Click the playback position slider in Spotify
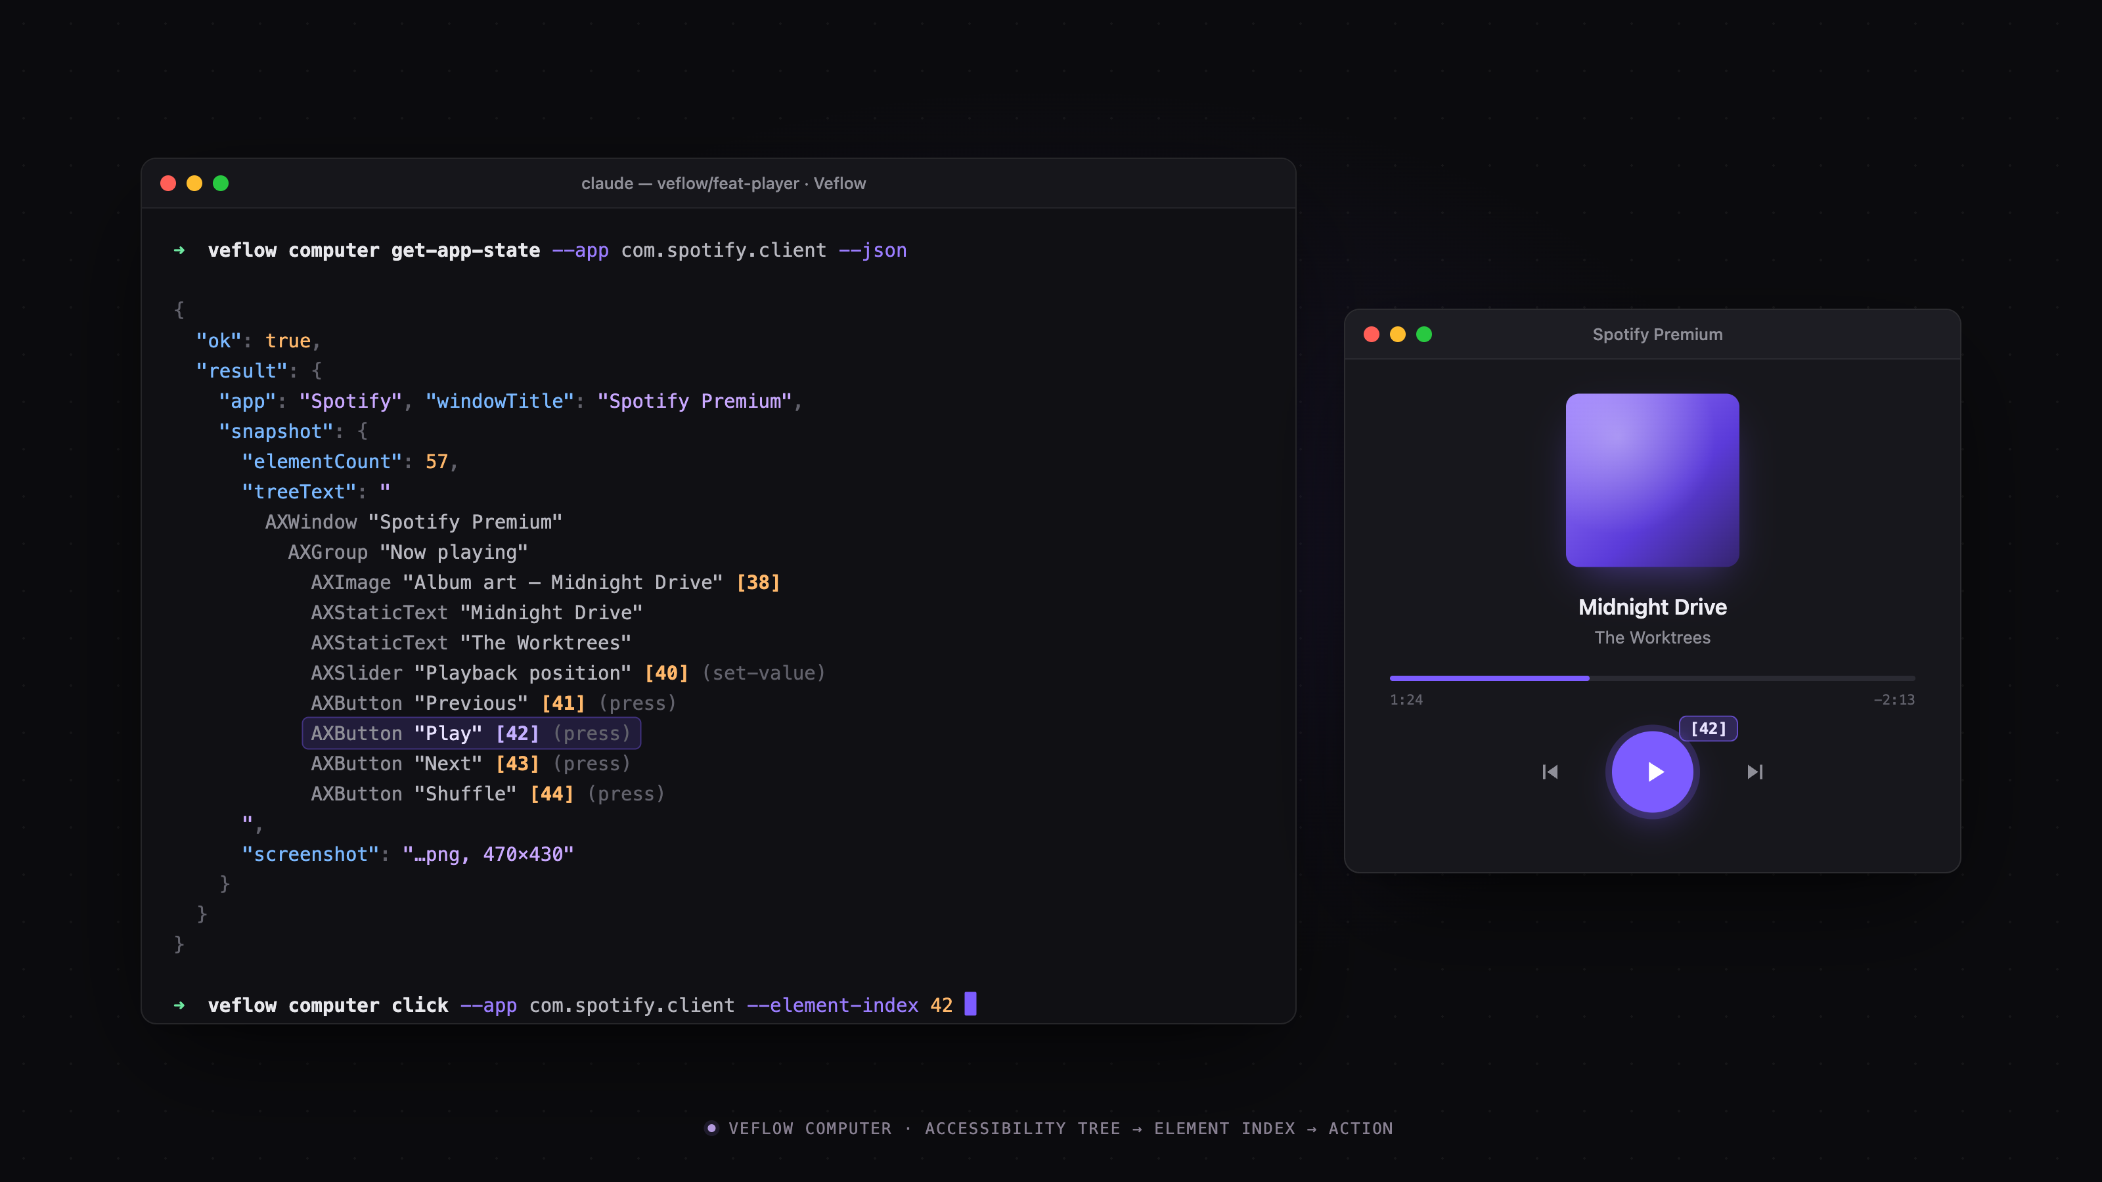The height and width of the screenshot is (1182, 2102). (x=1653, y=678)
